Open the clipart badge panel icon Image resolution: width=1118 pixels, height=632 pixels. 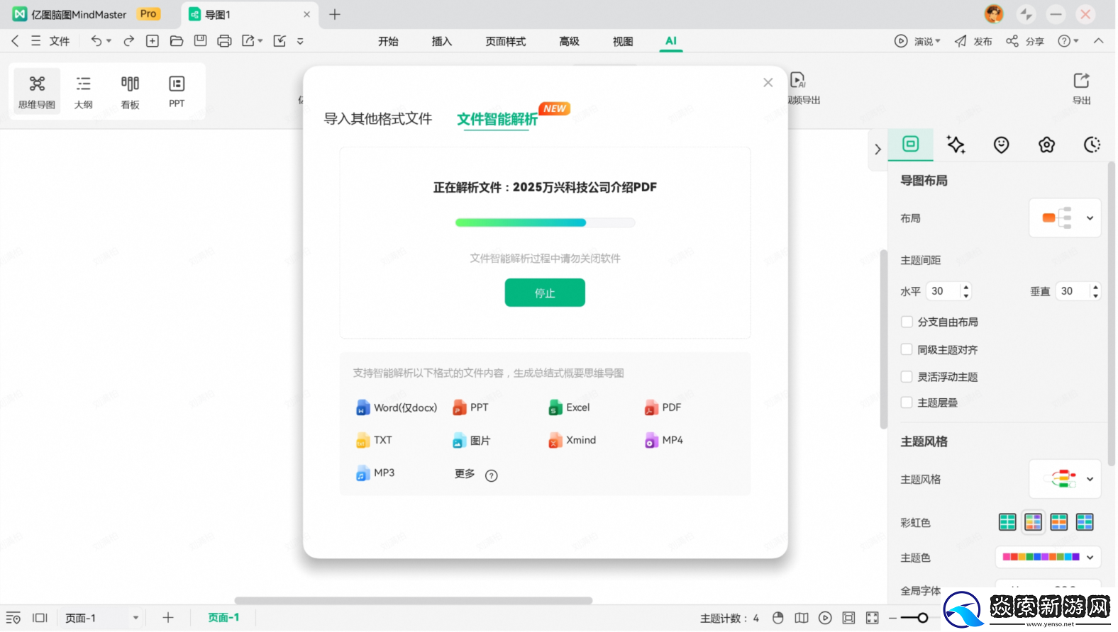point(1046,145)
